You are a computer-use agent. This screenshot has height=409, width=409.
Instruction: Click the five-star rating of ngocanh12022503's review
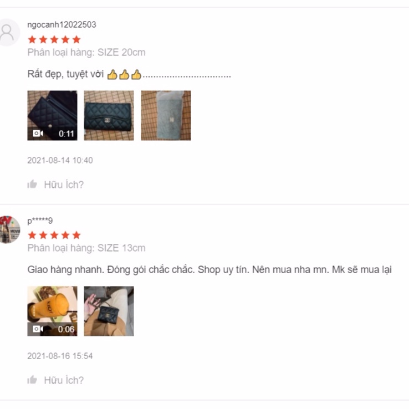(x=54, y=40)
